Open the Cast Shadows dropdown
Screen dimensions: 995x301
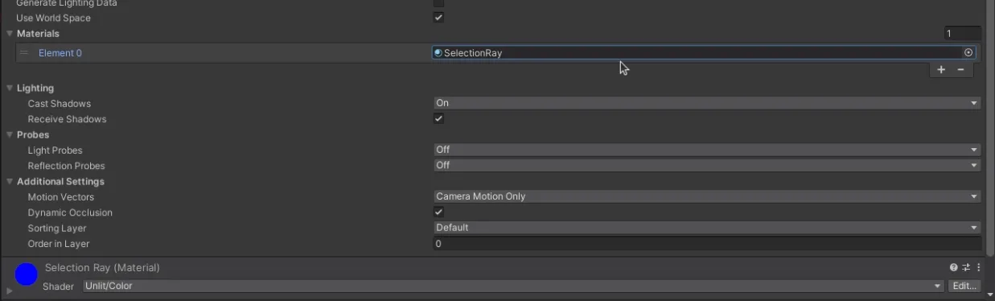707,103
